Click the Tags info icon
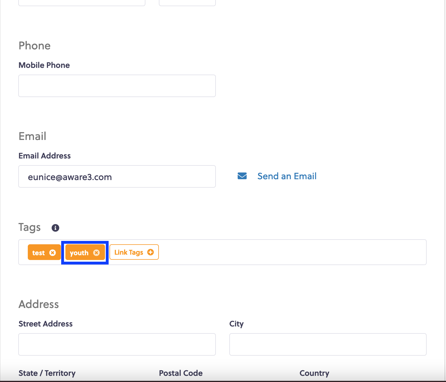This screenshot has width=446, height=382. [56, 228]
